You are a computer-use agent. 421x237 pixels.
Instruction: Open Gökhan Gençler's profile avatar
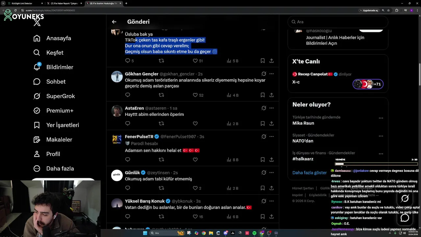click(x=117, y=77)
